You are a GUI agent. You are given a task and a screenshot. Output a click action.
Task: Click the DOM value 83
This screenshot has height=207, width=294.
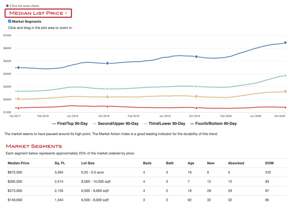[x=267, y=181]
